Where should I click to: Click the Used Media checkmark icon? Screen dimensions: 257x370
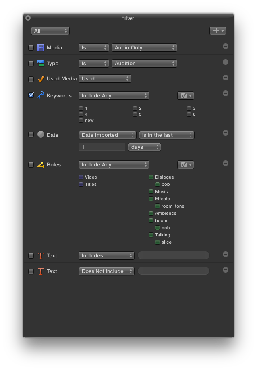(x=41, y=79)
